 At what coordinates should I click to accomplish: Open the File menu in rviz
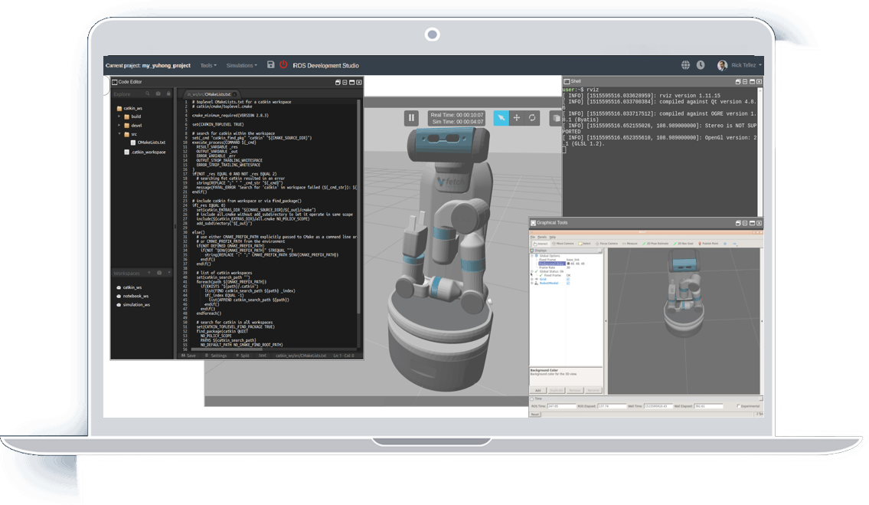tap(533, 237)
